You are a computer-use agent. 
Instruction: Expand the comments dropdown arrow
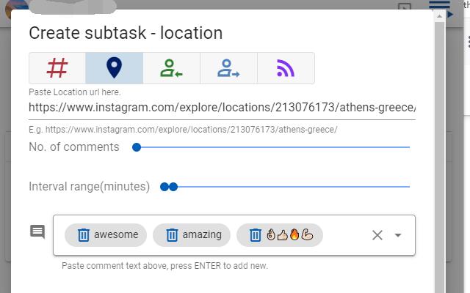(x=398, y=235)
